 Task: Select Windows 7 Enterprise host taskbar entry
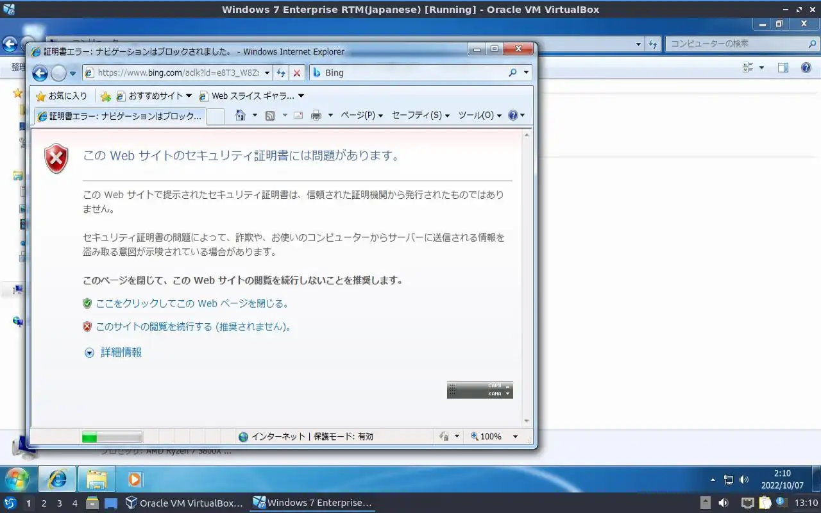[x=312, y=503]
